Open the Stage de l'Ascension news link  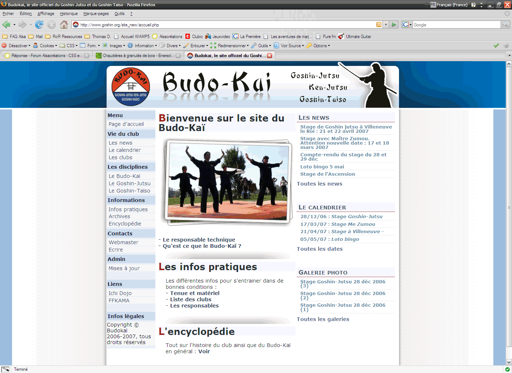click(x=328, y=174)
